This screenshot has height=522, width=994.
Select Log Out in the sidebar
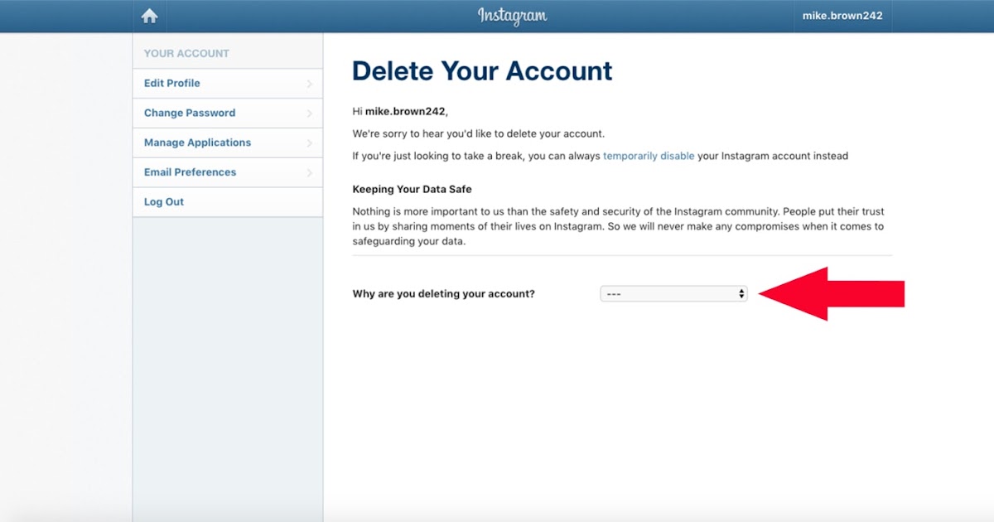(x=228, y=202)
